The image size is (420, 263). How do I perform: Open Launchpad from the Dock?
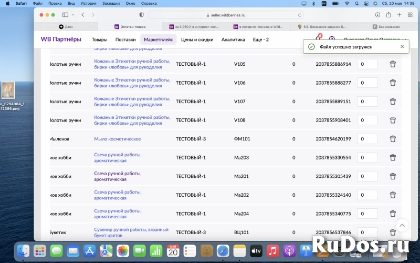coord(40,251)
